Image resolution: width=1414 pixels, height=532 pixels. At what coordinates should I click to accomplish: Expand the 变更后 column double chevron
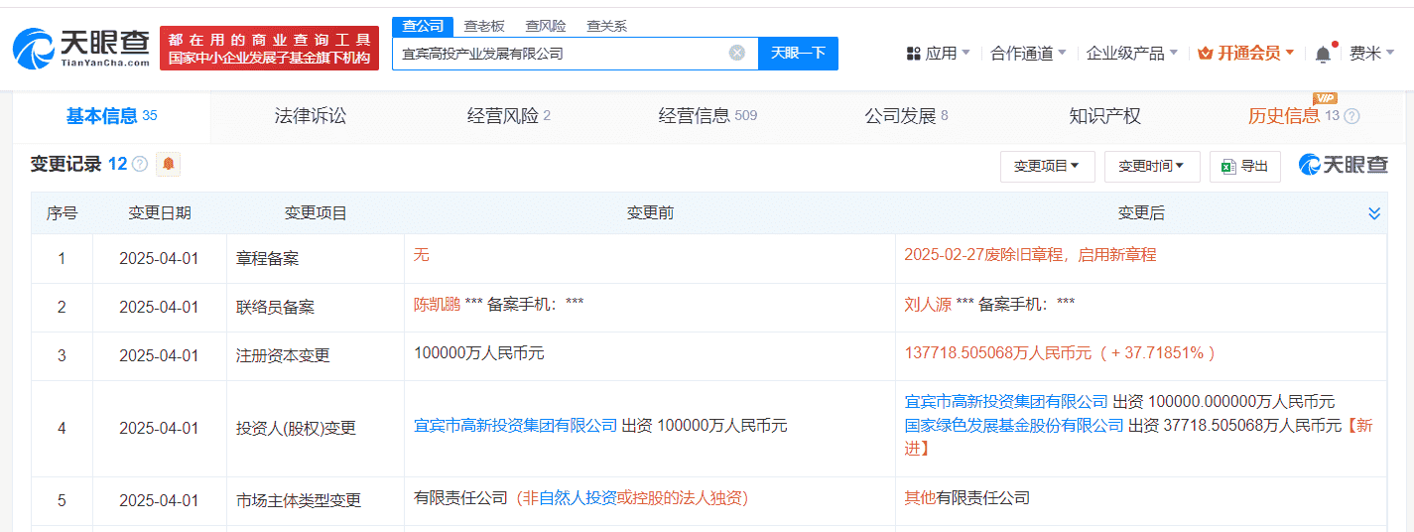point(1374,213)
